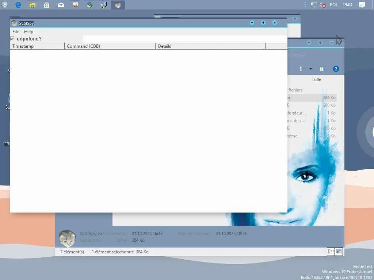Image resolution: width=374 pixels, height=280 pixels.
Task: Open the clock showing 19:04
Action: point(348,5)
